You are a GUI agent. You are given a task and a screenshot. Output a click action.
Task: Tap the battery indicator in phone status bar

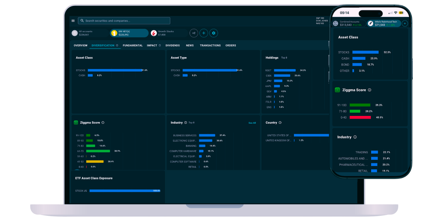[401, 13]
